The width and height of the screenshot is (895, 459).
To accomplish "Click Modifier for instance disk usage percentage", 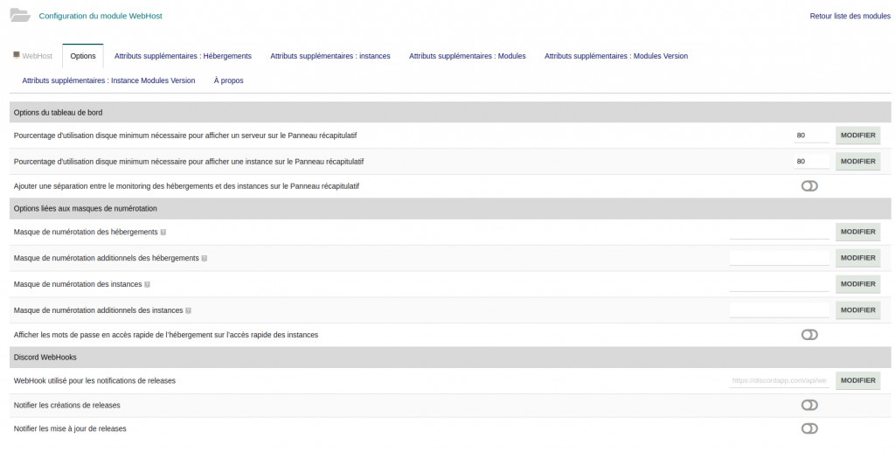I will click(x=858, y=162).
